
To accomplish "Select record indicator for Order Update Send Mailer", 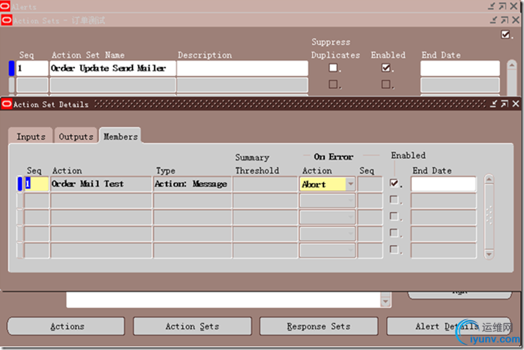I will (x=12, y=68).
